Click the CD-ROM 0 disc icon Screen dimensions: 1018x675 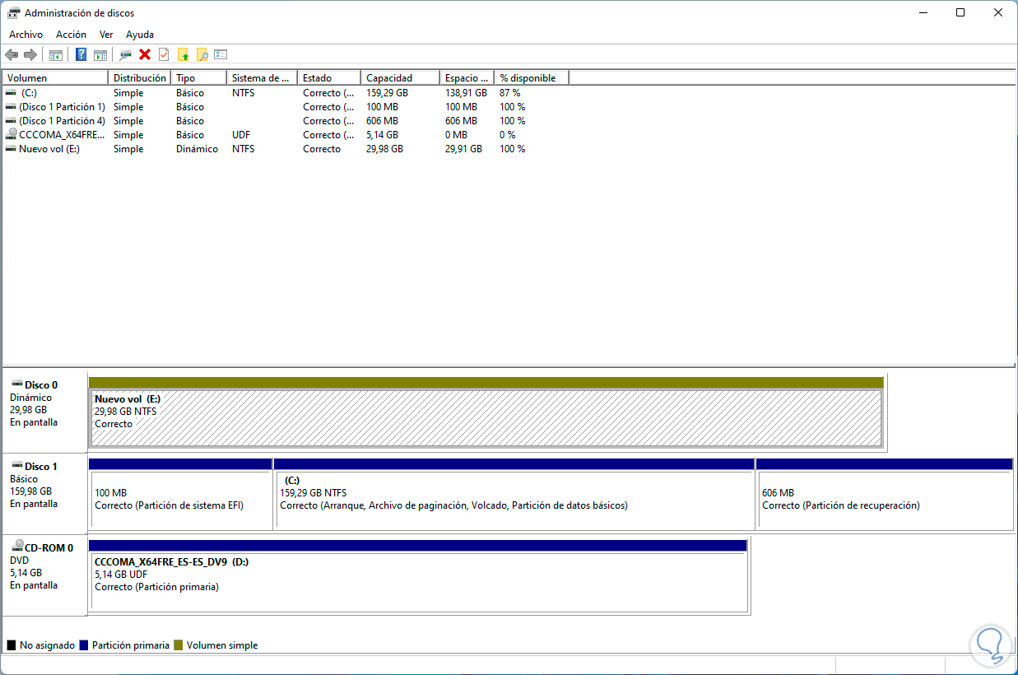pyautogui.click(x=16, y=547)
